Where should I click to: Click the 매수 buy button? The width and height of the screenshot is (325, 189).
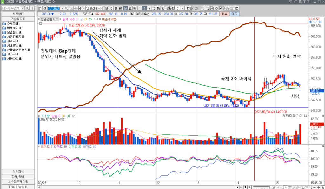(224, 14)
